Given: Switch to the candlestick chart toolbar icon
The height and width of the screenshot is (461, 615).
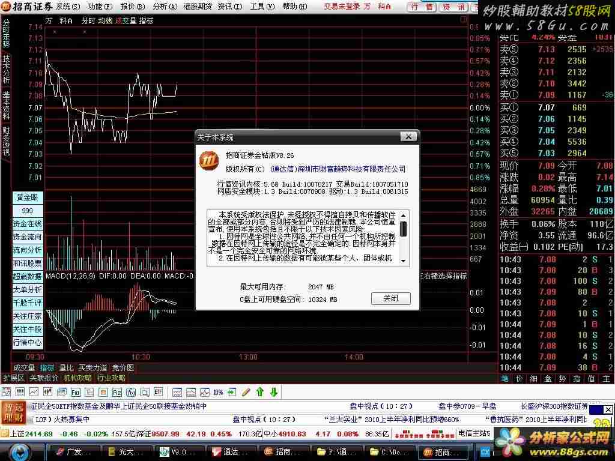Looking at the screenshot, I should tap(48, 391).
